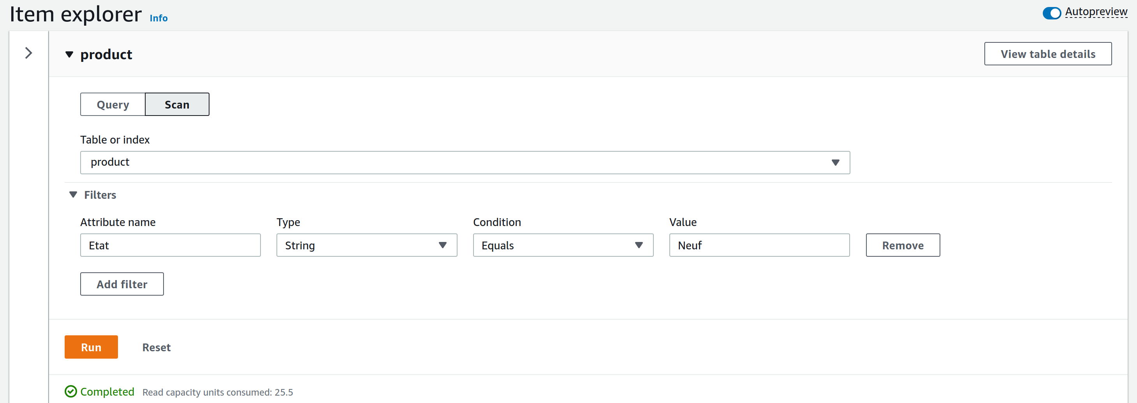Open the Info link beside Item explorer
The width and height of the screenshot is (1137, 403).
click(158, 18)
